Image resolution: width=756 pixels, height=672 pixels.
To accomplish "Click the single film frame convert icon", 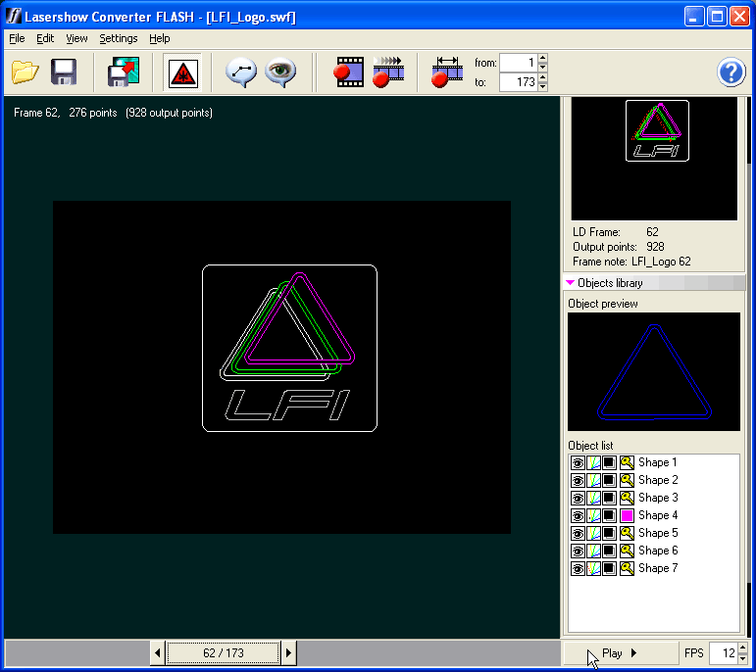I will pos(348,72).
